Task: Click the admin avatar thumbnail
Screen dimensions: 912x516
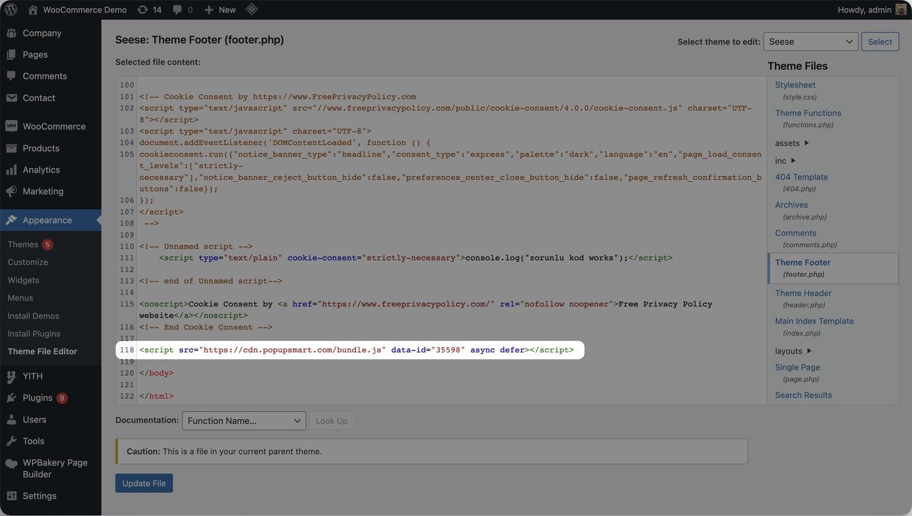Action: click(901, 9)
